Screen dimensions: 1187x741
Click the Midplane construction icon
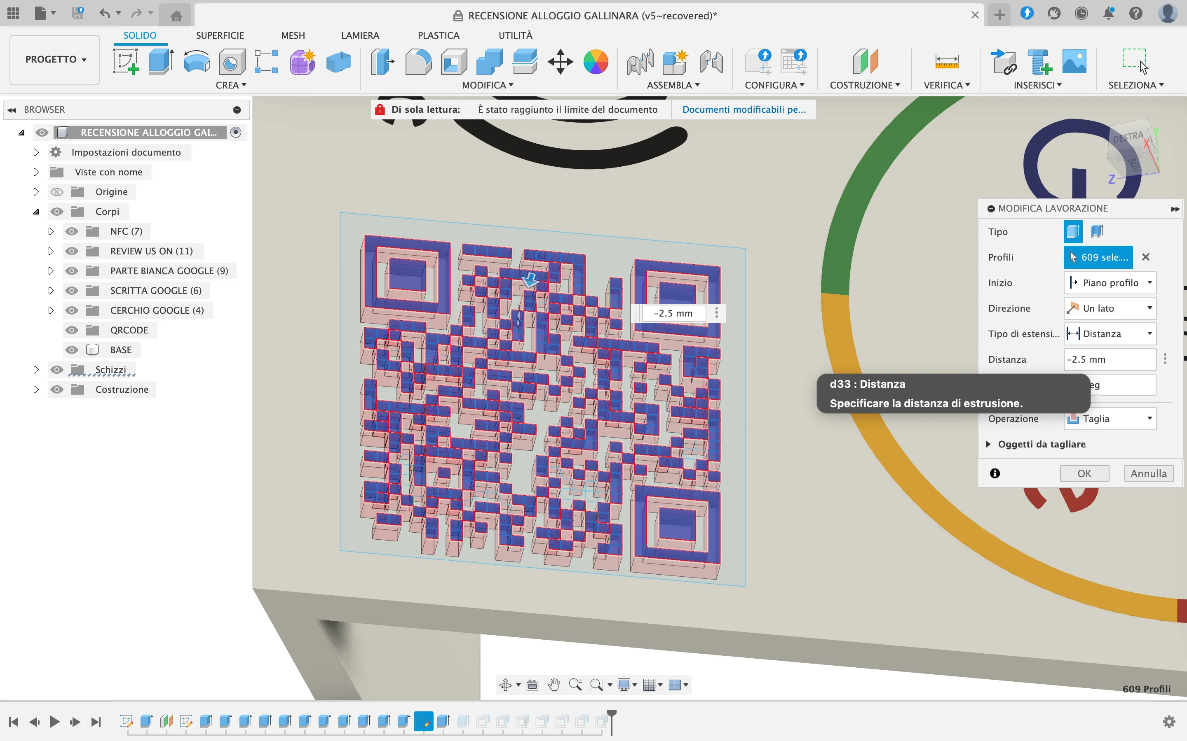pyautogui.click(x=865, y=62)
